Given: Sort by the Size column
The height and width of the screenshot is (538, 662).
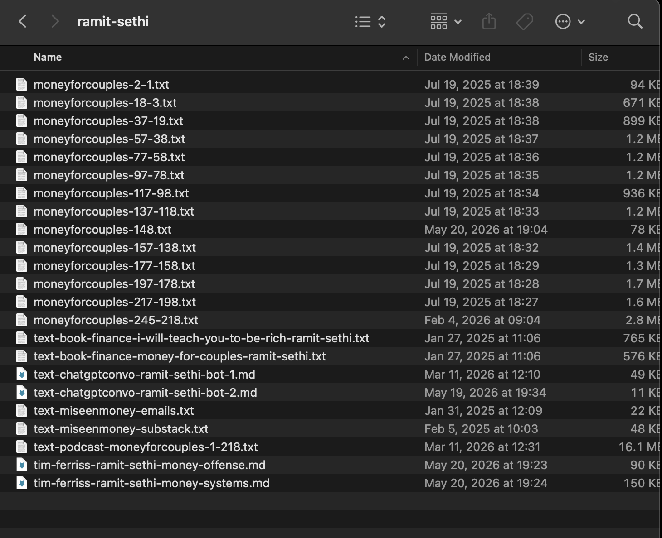Looking at the screenshot, I should [598, 57].
